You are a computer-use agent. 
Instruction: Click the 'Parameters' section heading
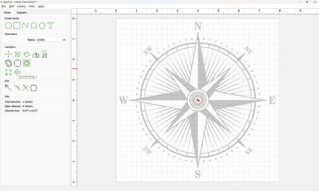pyautogui.click(x=11, y=34)
